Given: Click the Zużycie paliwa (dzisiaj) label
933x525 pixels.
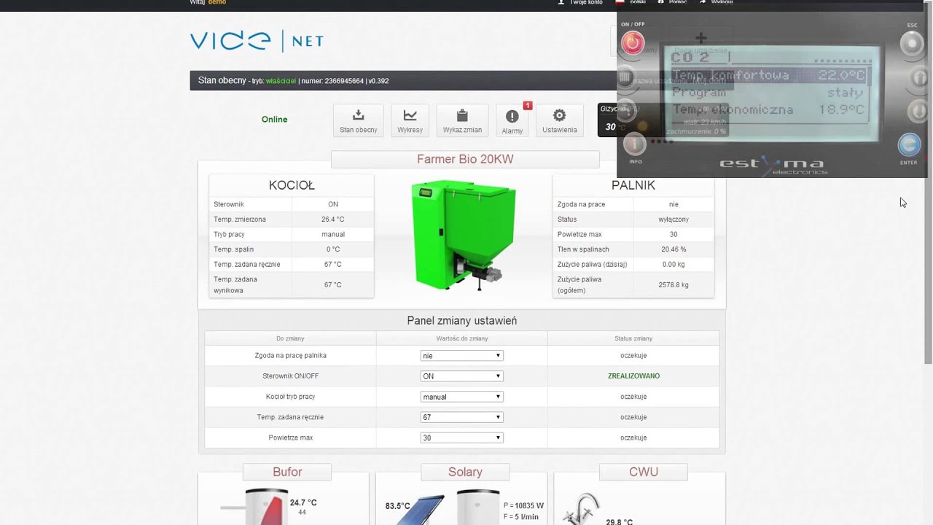Looking at the screenshot, I should [x=592, y=264].
